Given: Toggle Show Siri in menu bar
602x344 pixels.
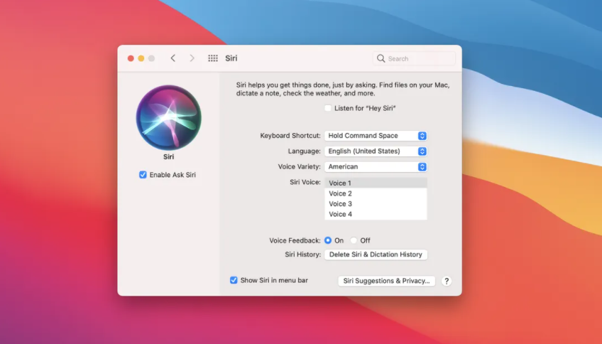Looking at the screenshot, I should coord(234,280).
